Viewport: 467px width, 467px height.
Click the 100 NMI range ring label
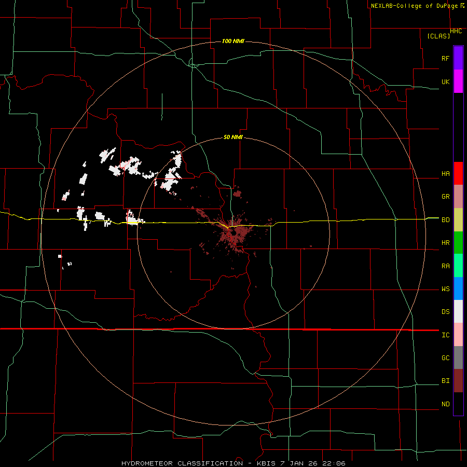coord(233,41)
